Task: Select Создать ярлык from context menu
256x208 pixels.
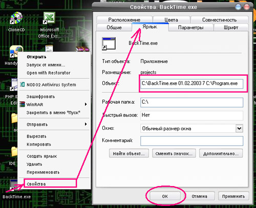Action: tap(42, 156)
